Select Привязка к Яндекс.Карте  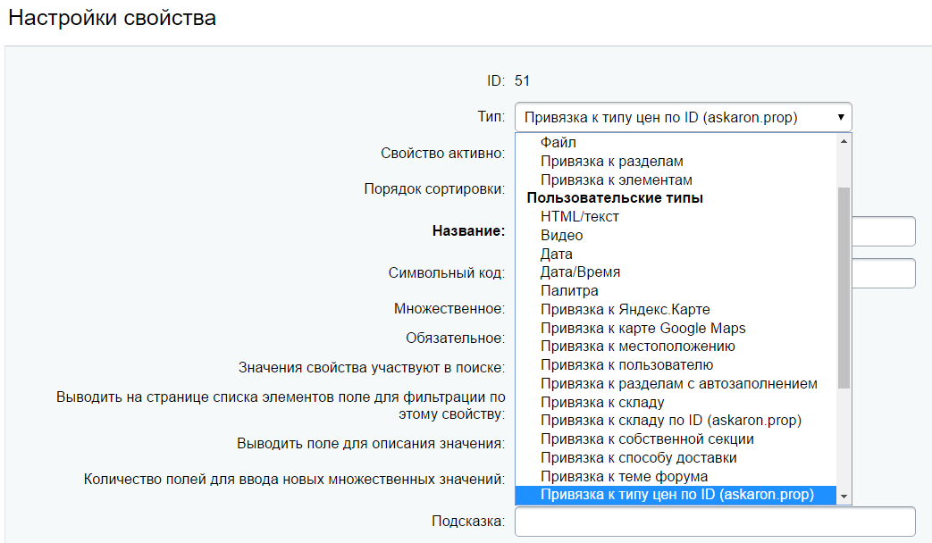(x=625, y=310)
